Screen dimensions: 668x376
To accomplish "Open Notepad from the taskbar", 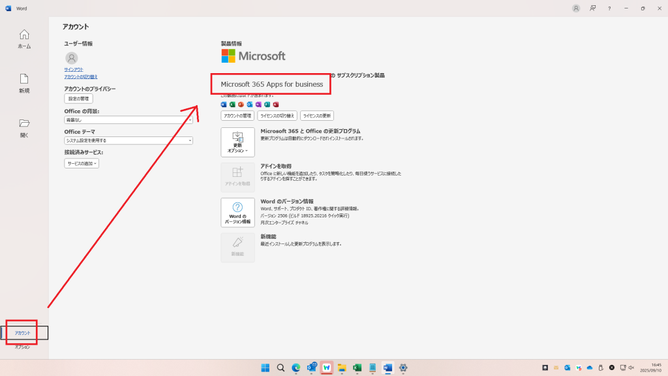I will pyautogui.click(x=372, y=368).
